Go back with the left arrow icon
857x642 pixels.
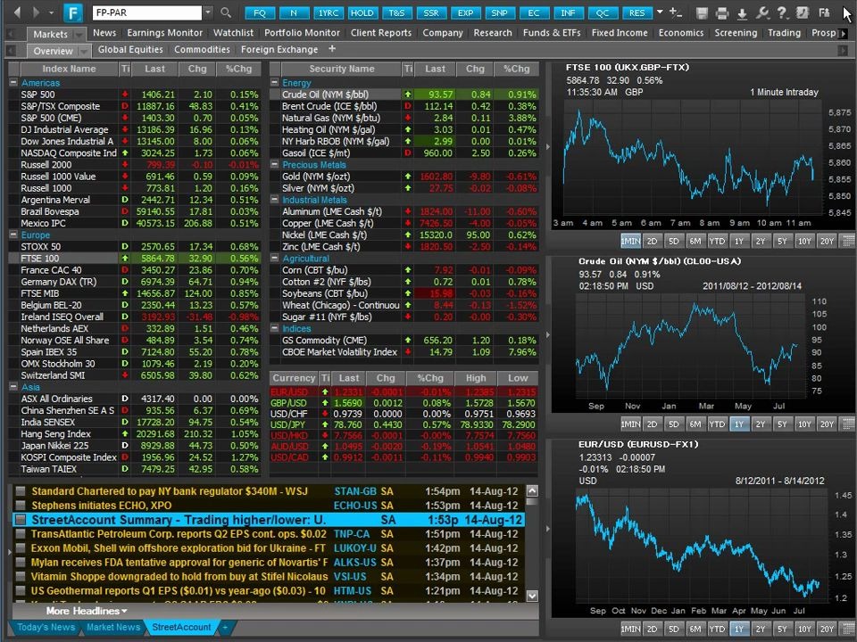pos(17,12)
